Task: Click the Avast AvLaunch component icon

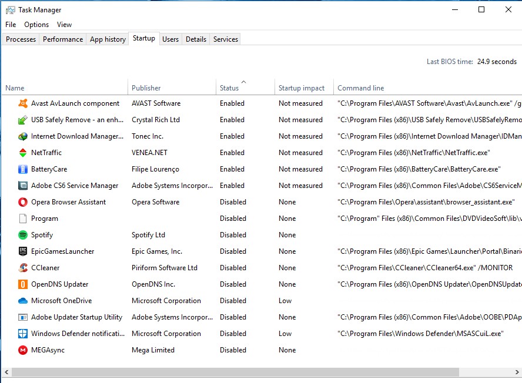Action: 23,103
